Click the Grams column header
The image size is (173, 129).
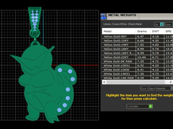click(143, 31)
